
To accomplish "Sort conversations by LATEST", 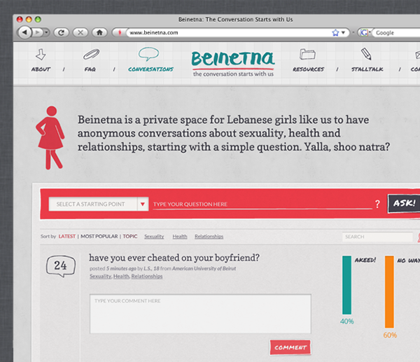I will tap(67, 237).
